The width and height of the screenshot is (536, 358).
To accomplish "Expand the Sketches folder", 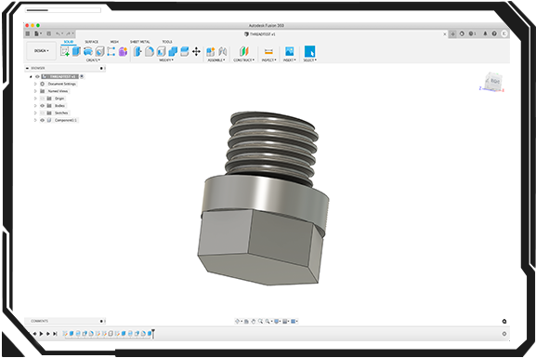I will point(35,113).
